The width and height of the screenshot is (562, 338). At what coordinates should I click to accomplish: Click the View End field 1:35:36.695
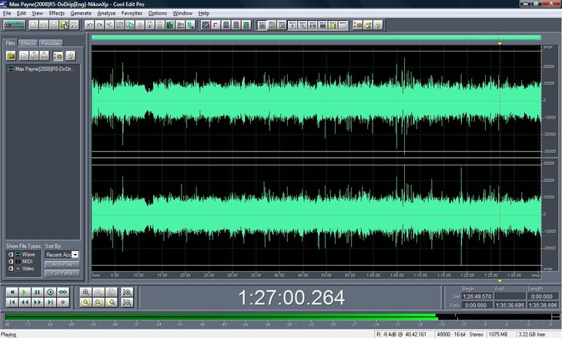510,306
